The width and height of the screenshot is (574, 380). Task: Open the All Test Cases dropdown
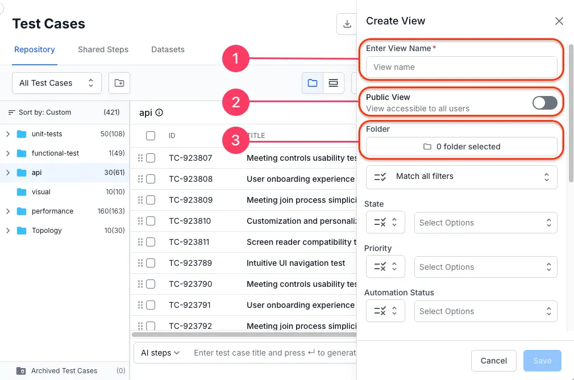click(x=56, y=82)
